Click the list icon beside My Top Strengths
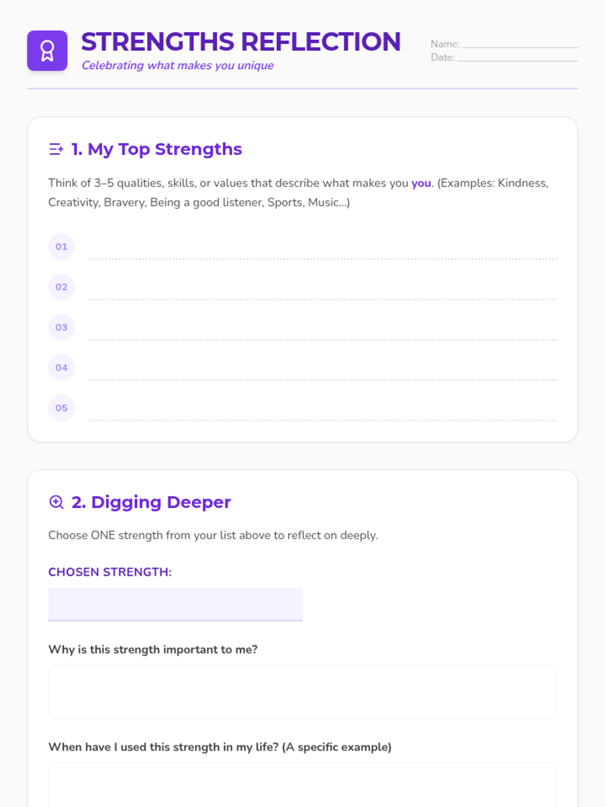The height and width of the screenshot is (807, 605). pyautogui.click(x=56, y=149)
